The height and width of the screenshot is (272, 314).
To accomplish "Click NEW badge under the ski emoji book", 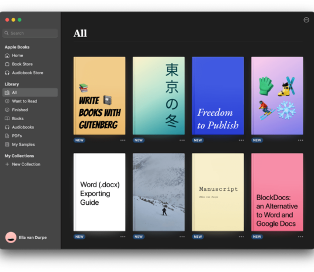I will [257, 140].
